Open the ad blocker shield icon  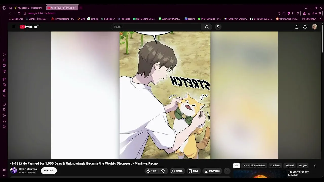click(289, 13)
